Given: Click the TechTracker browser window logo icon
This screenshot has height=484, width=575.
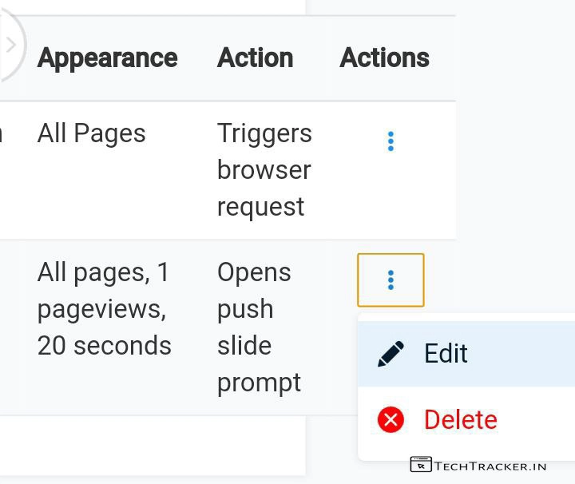Looking at the screenshot, I should tap(421, 465).
